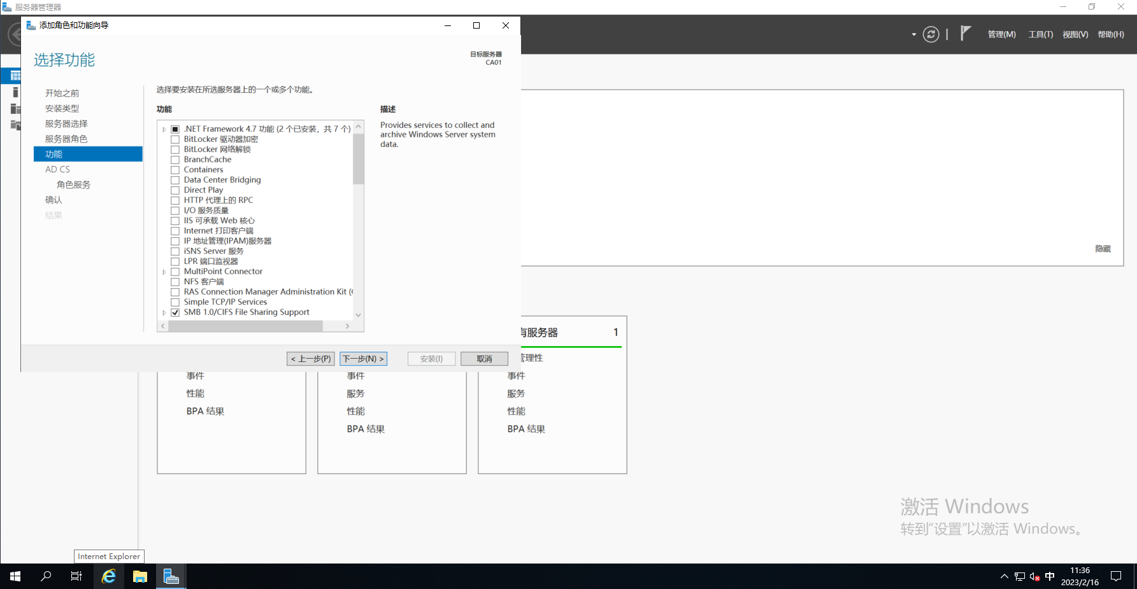Open Windows Start menu

[15, 576]
